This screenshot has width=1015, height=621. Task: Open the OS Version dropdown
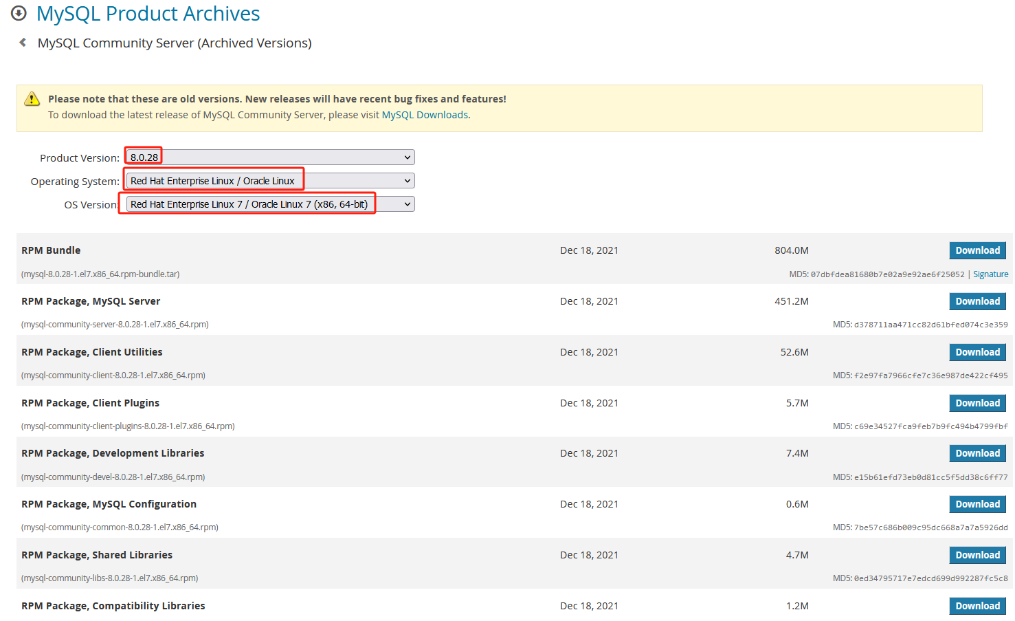click(270, 204)
